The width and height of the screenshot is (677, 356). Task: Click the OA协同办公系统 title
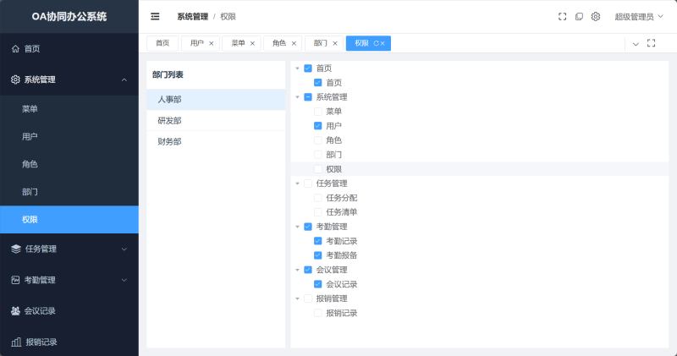pyautogui.click(x=69, y=16)
